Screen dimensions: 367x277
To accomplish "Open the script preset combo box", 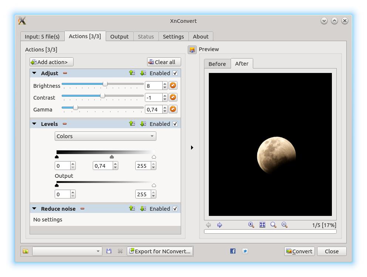I will (67, 251).
